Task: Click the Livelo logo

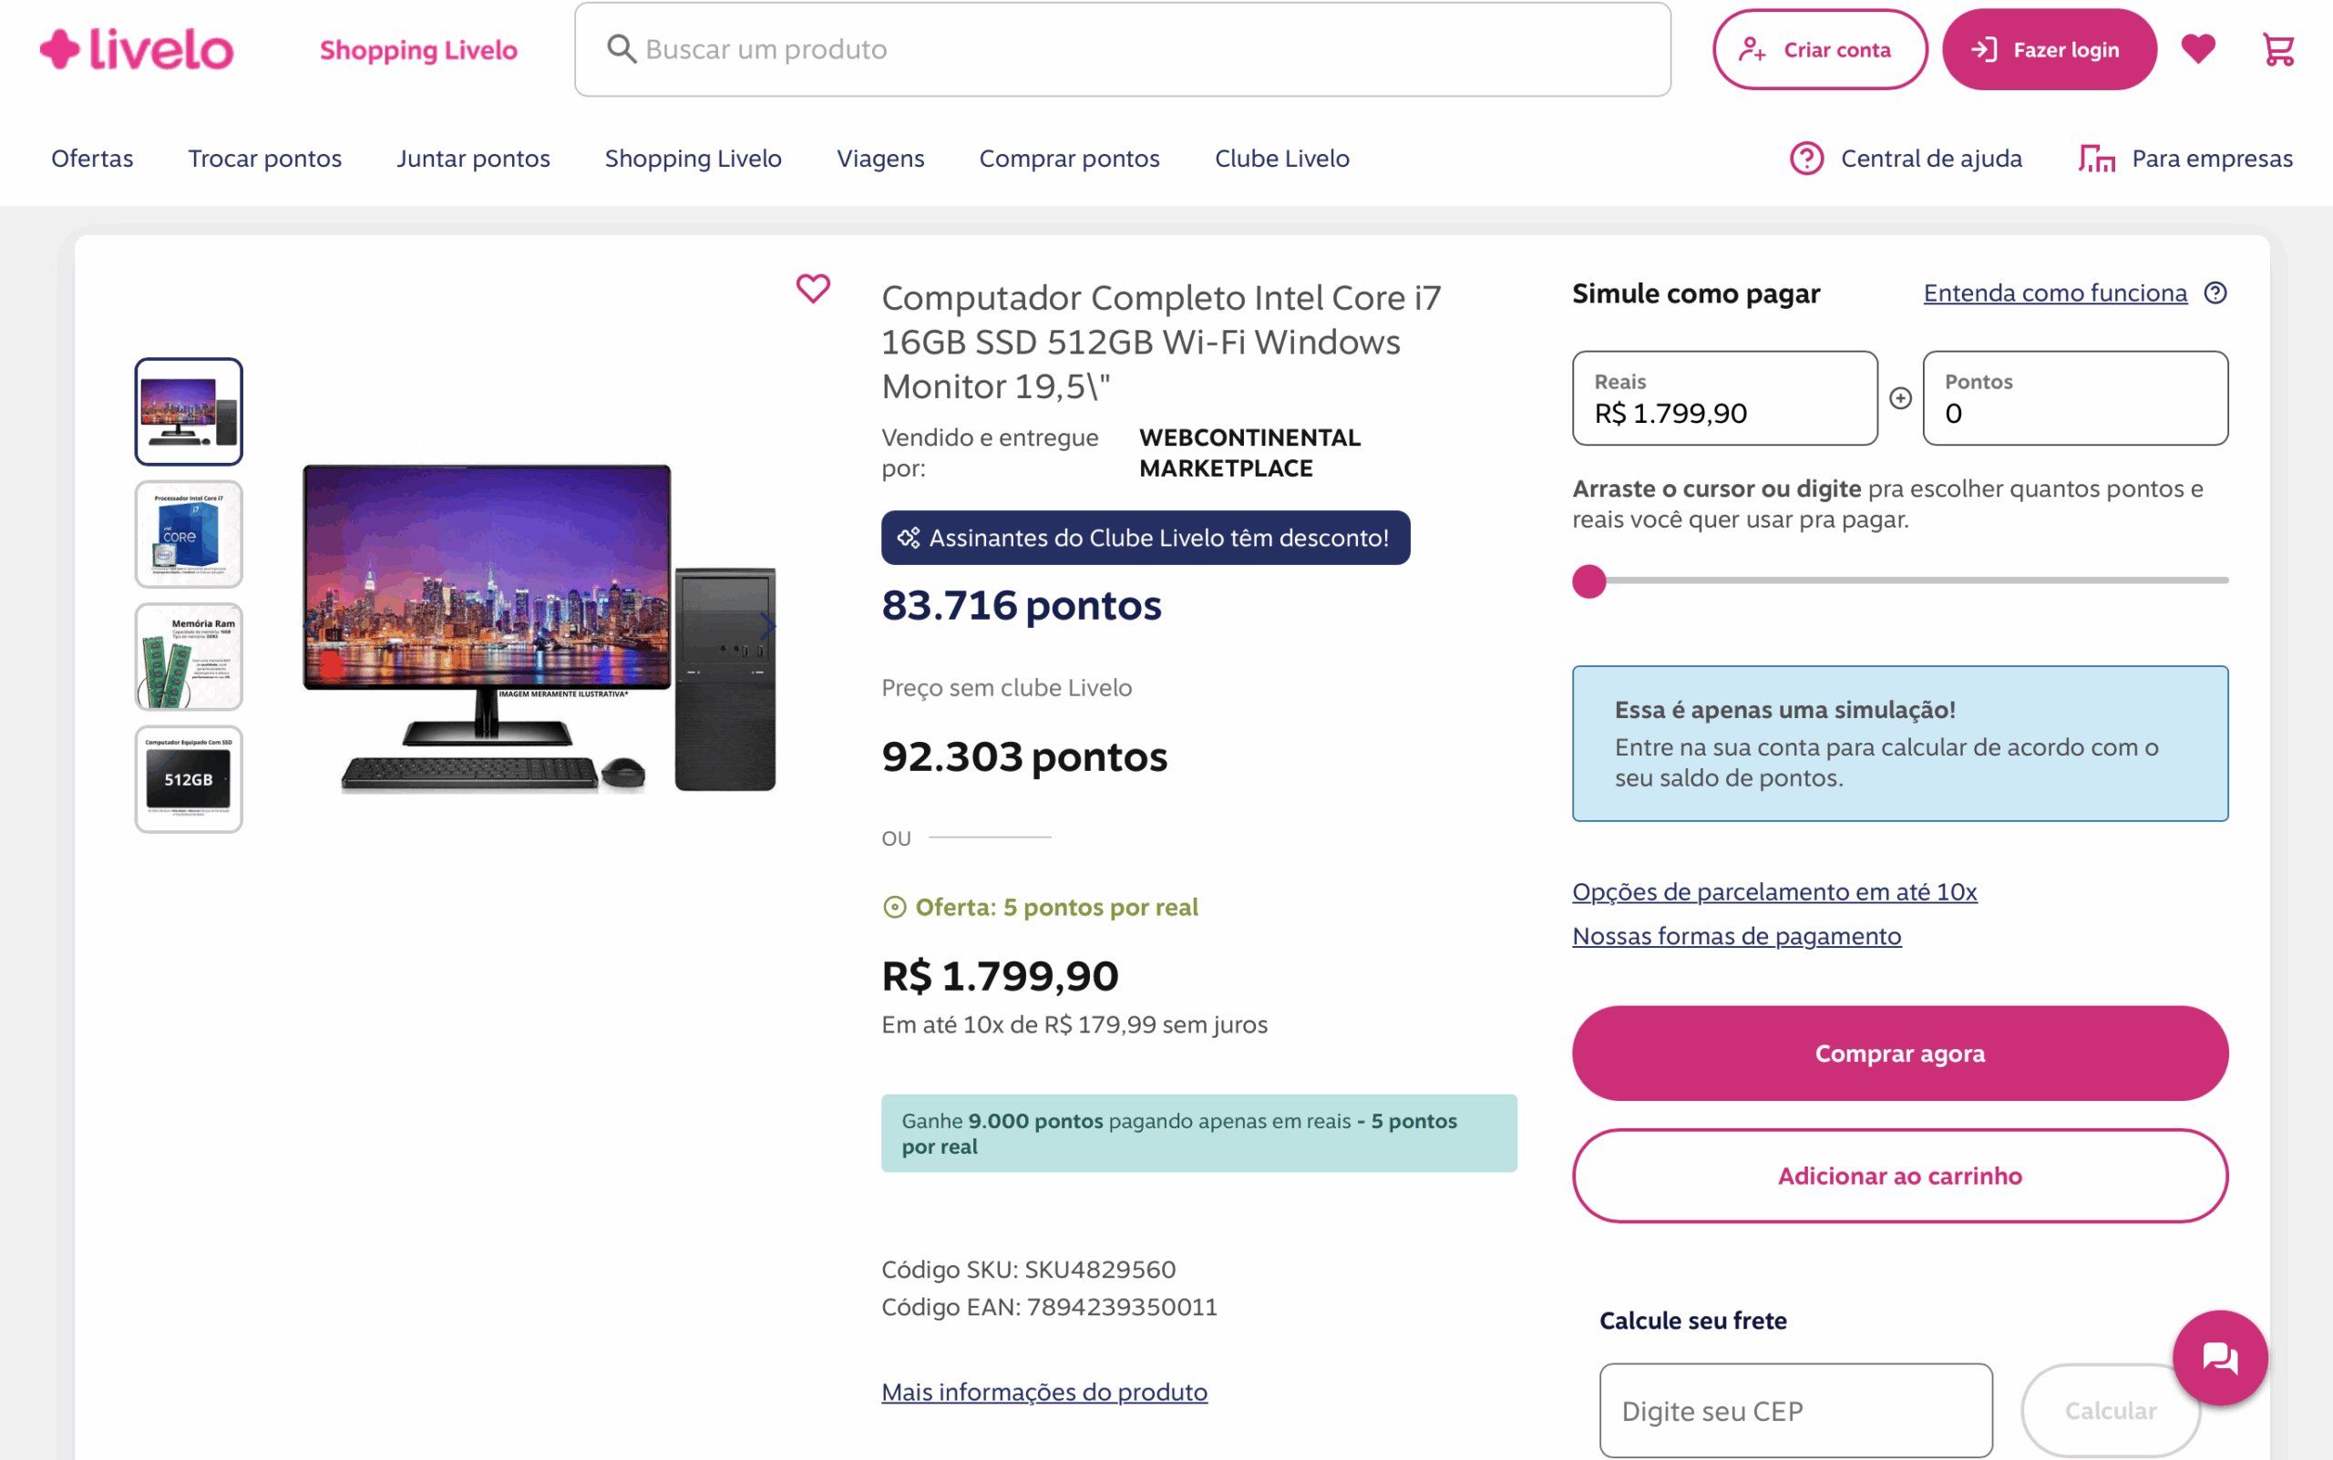Action: tap(136, 49)
